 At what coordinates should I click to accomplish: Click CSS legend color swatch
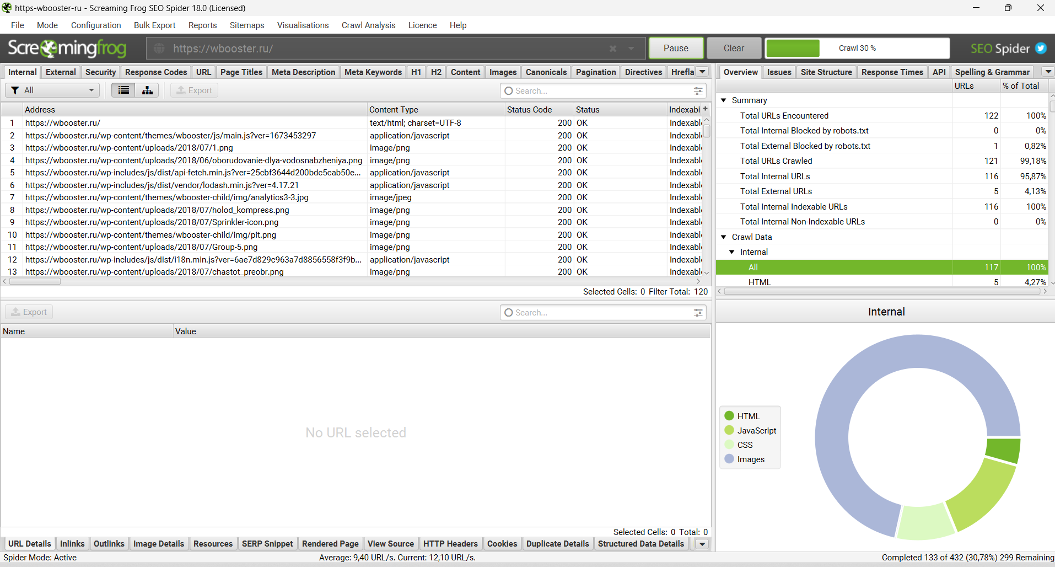[x=729, y=445]
